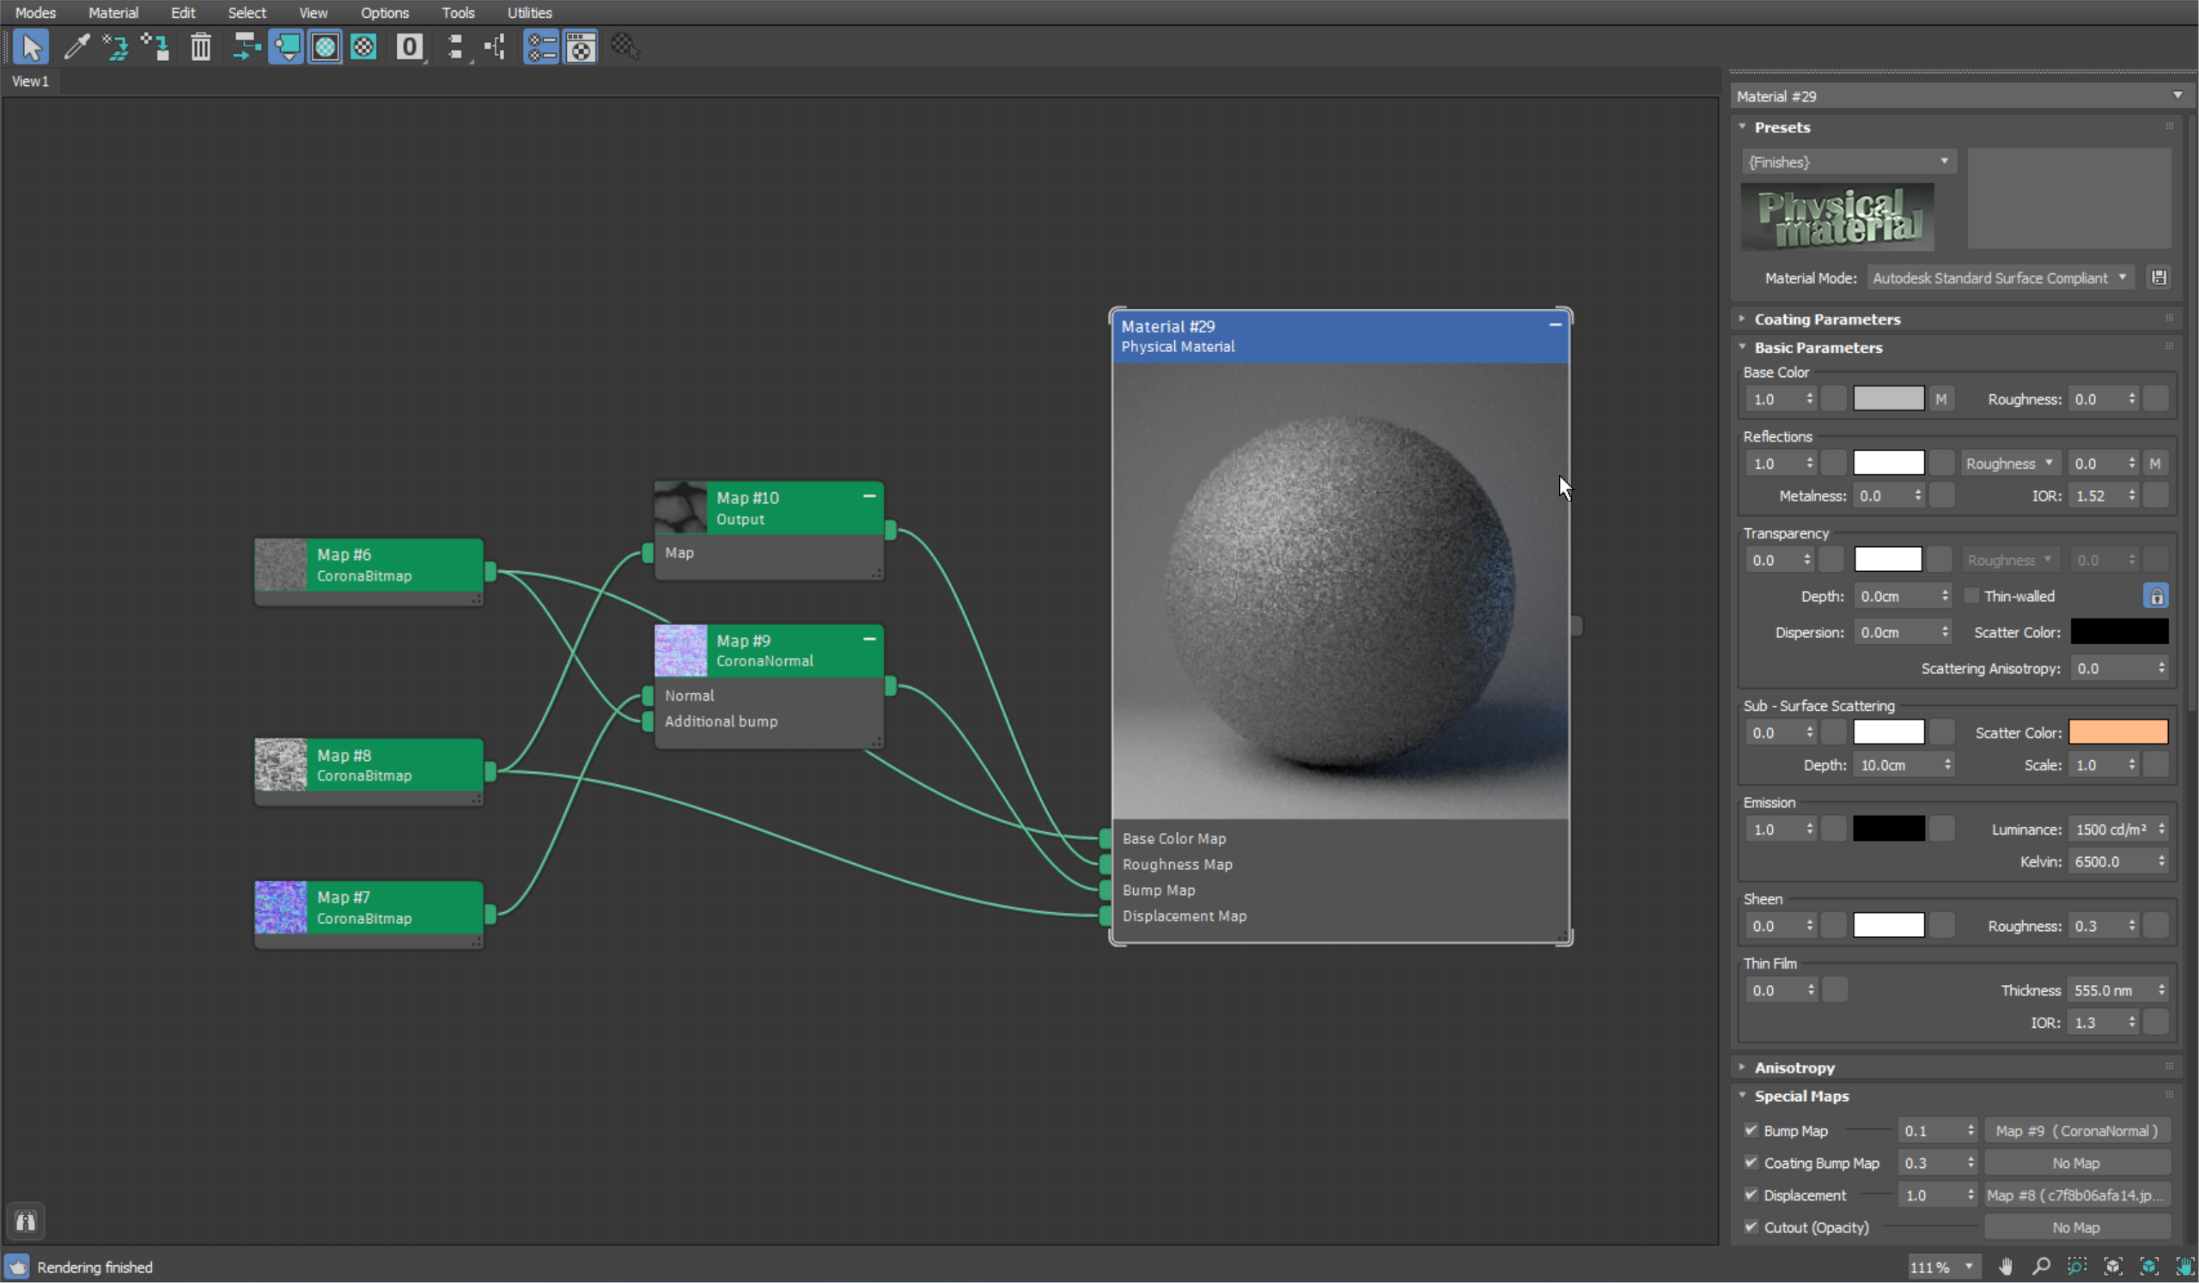The width and height of the screenshot is (2199, 1283).
Task: Click Base Color M map button
Action: tap(1940, 399)
